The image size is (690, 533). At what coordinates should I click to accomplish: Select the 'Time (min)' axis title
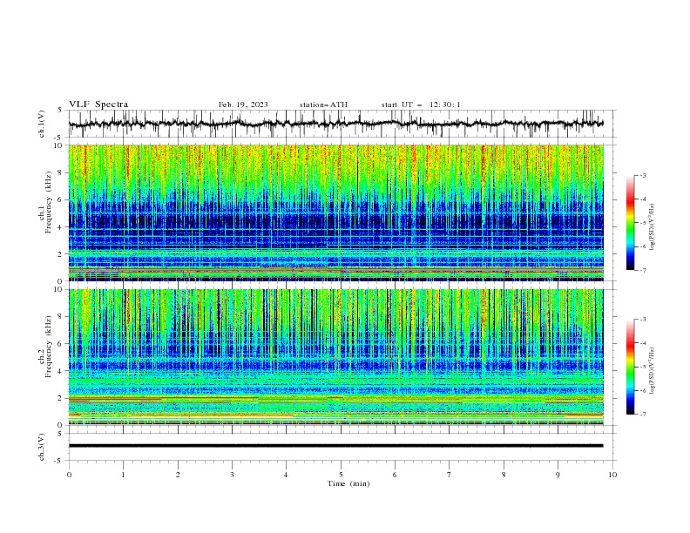pyautogui.click(x=348, y=483)
